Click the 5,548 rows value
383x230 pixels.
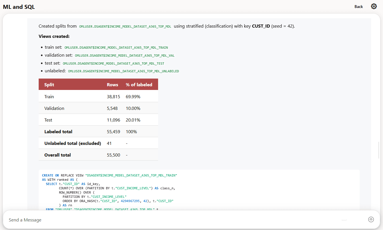coord(112,108)
